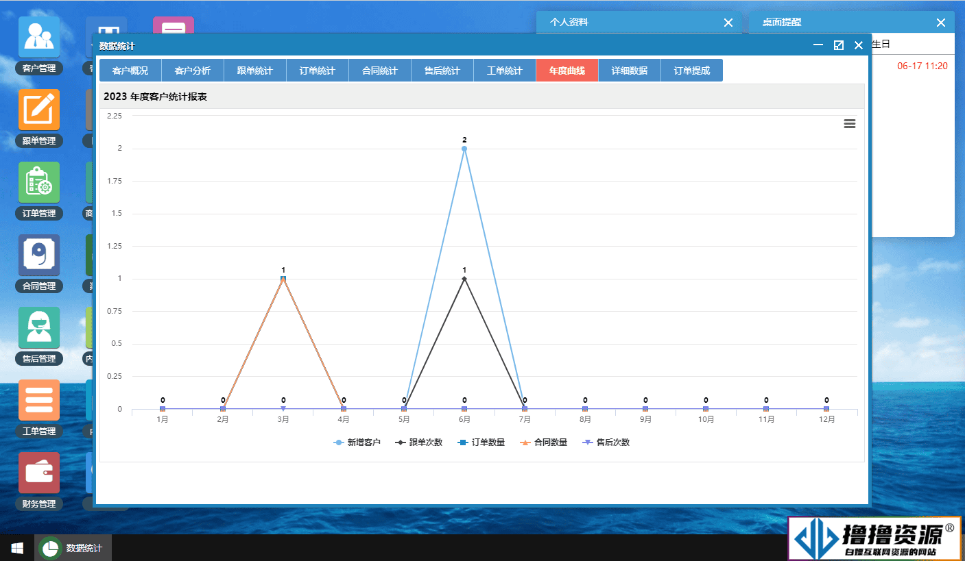The width and height of the screenshot is (965, 561).
Task: Switch to the 客户概况 tab
Action: tap(130, 71)
